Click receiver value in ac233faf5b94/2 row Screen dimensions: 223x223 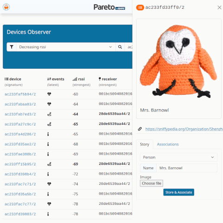pyautogui.click(x=115, y=94)
